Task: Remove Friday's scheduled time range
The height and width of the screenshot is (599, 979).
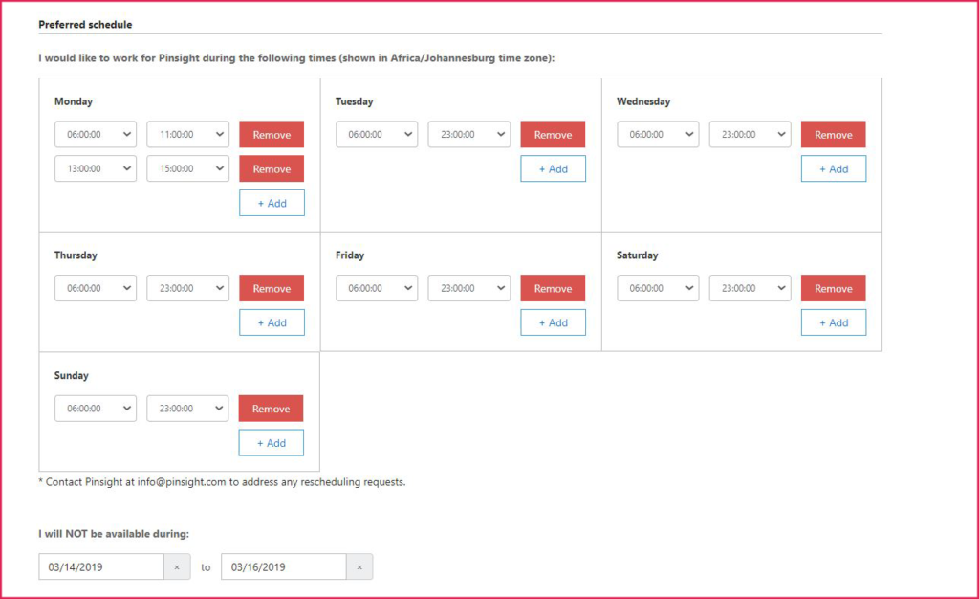Action: pyautogui.click(x=553, y=288)
